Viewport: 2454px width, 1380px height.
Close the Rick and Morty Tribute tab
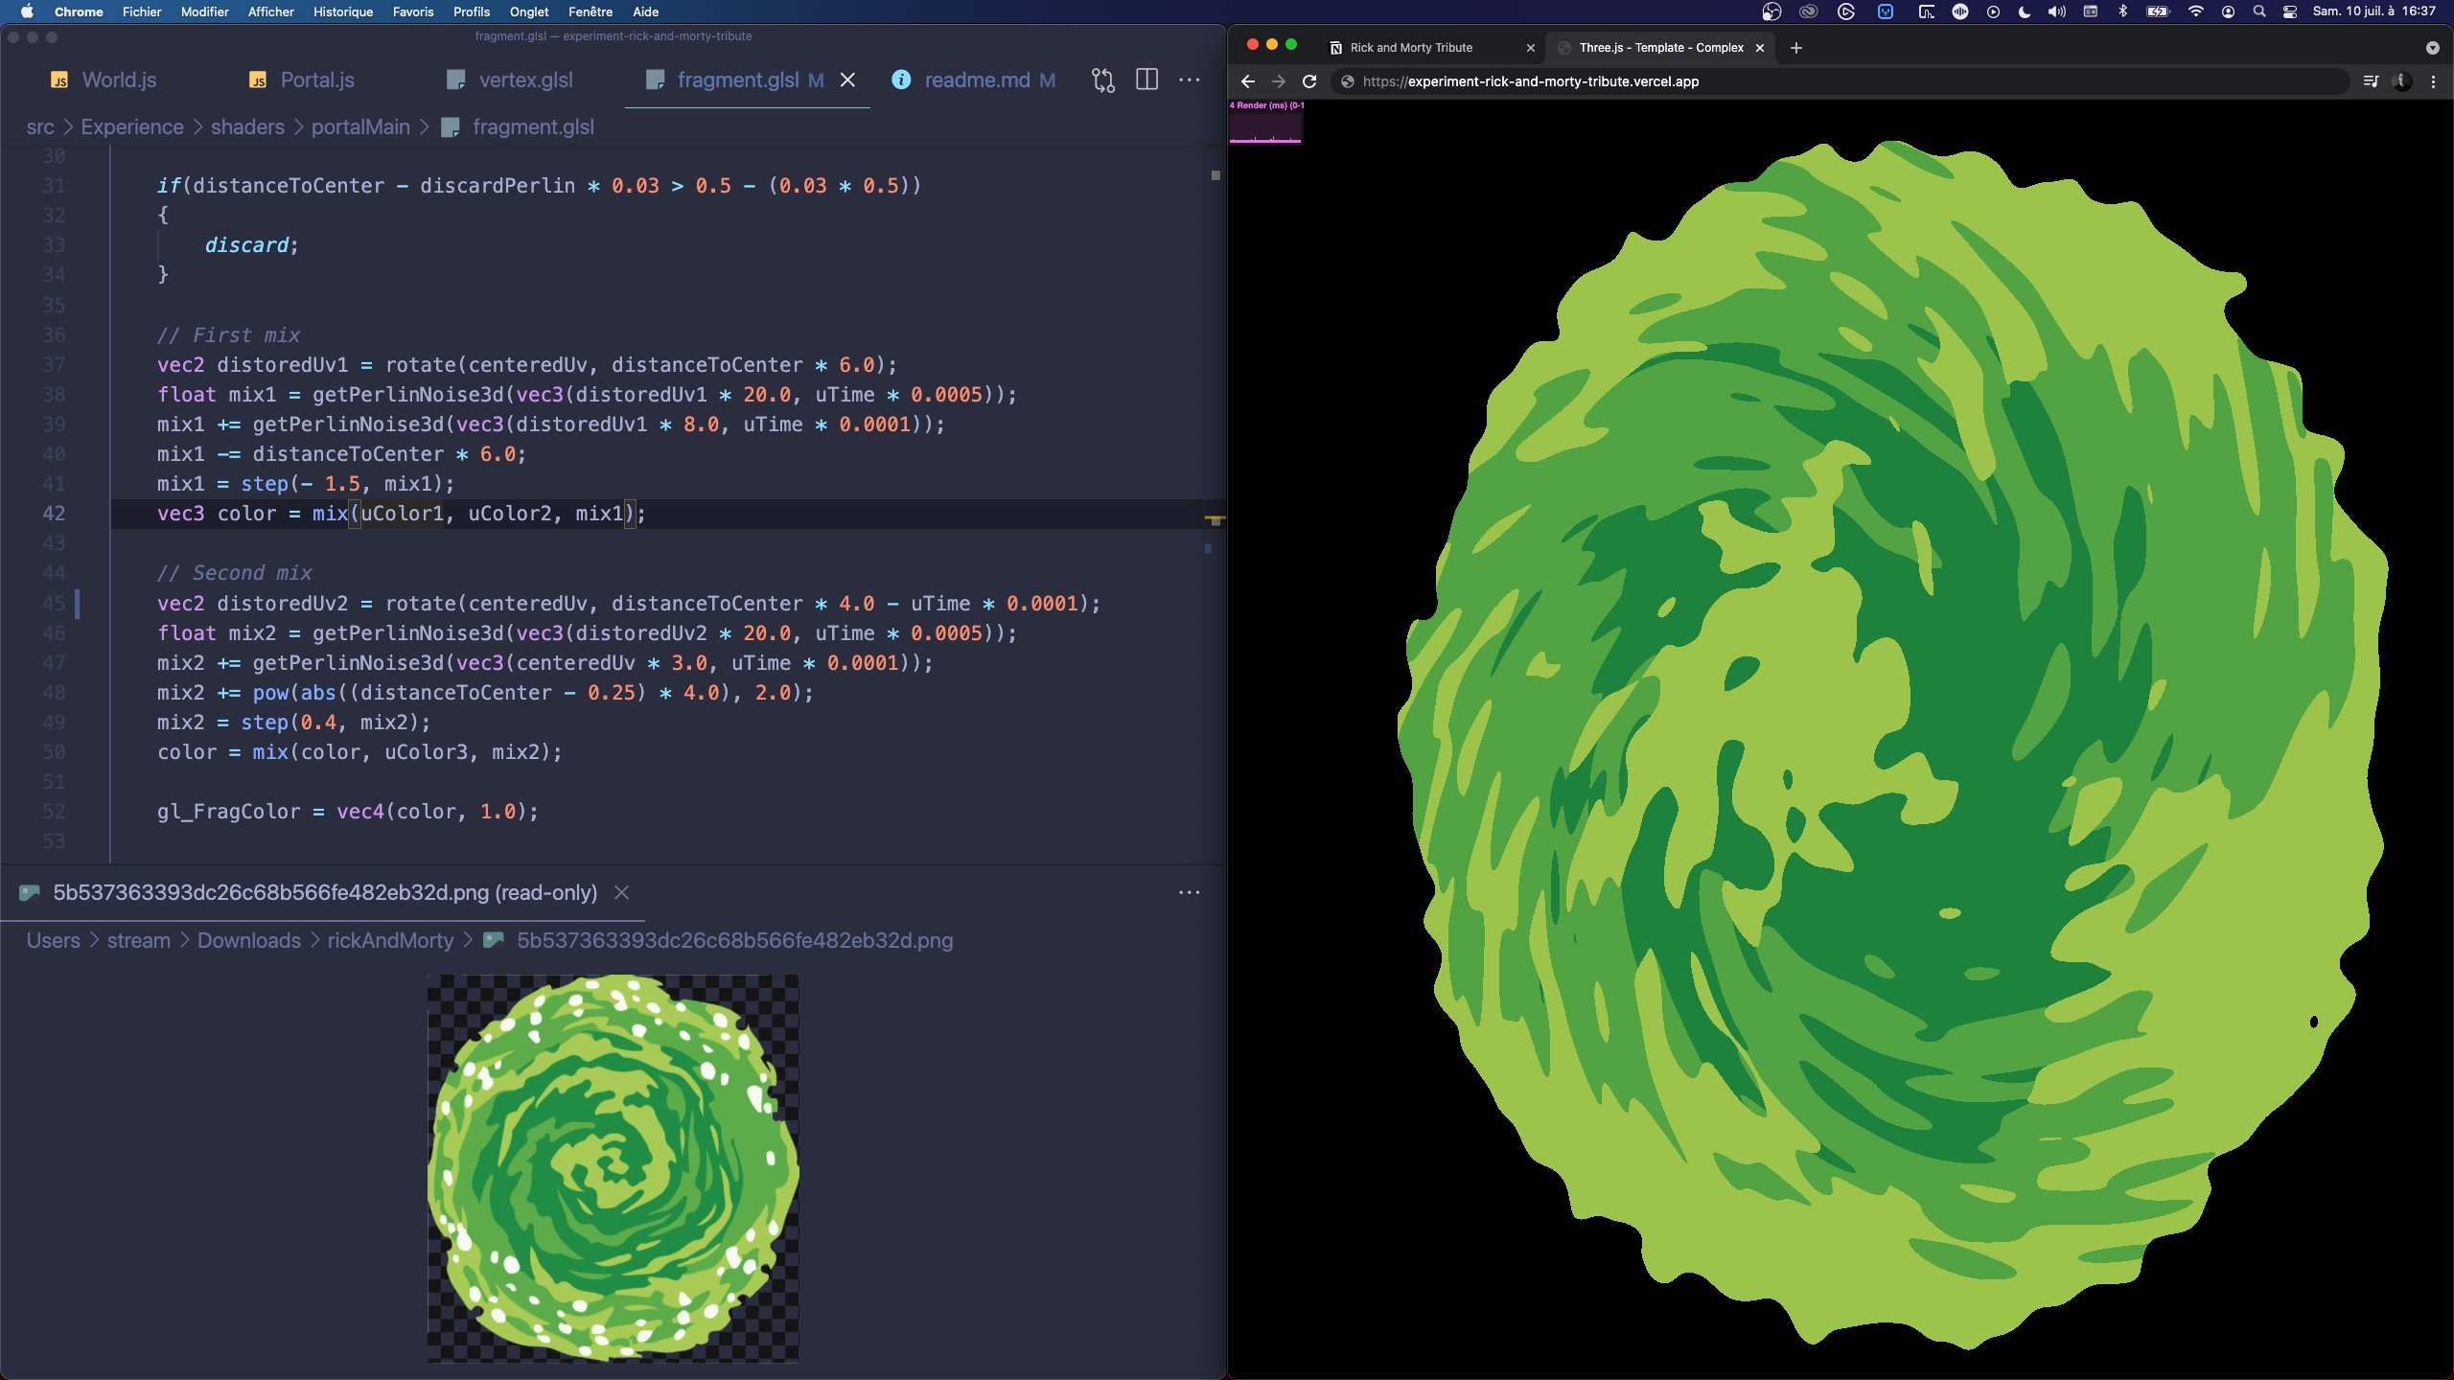[x=1531, y=47]
